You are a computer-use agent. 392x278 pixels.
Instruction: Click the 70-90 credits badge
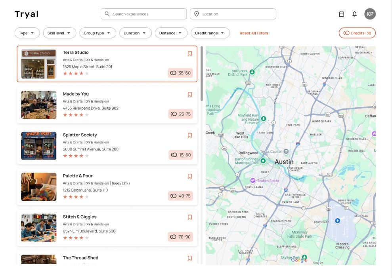click(180, 237)
